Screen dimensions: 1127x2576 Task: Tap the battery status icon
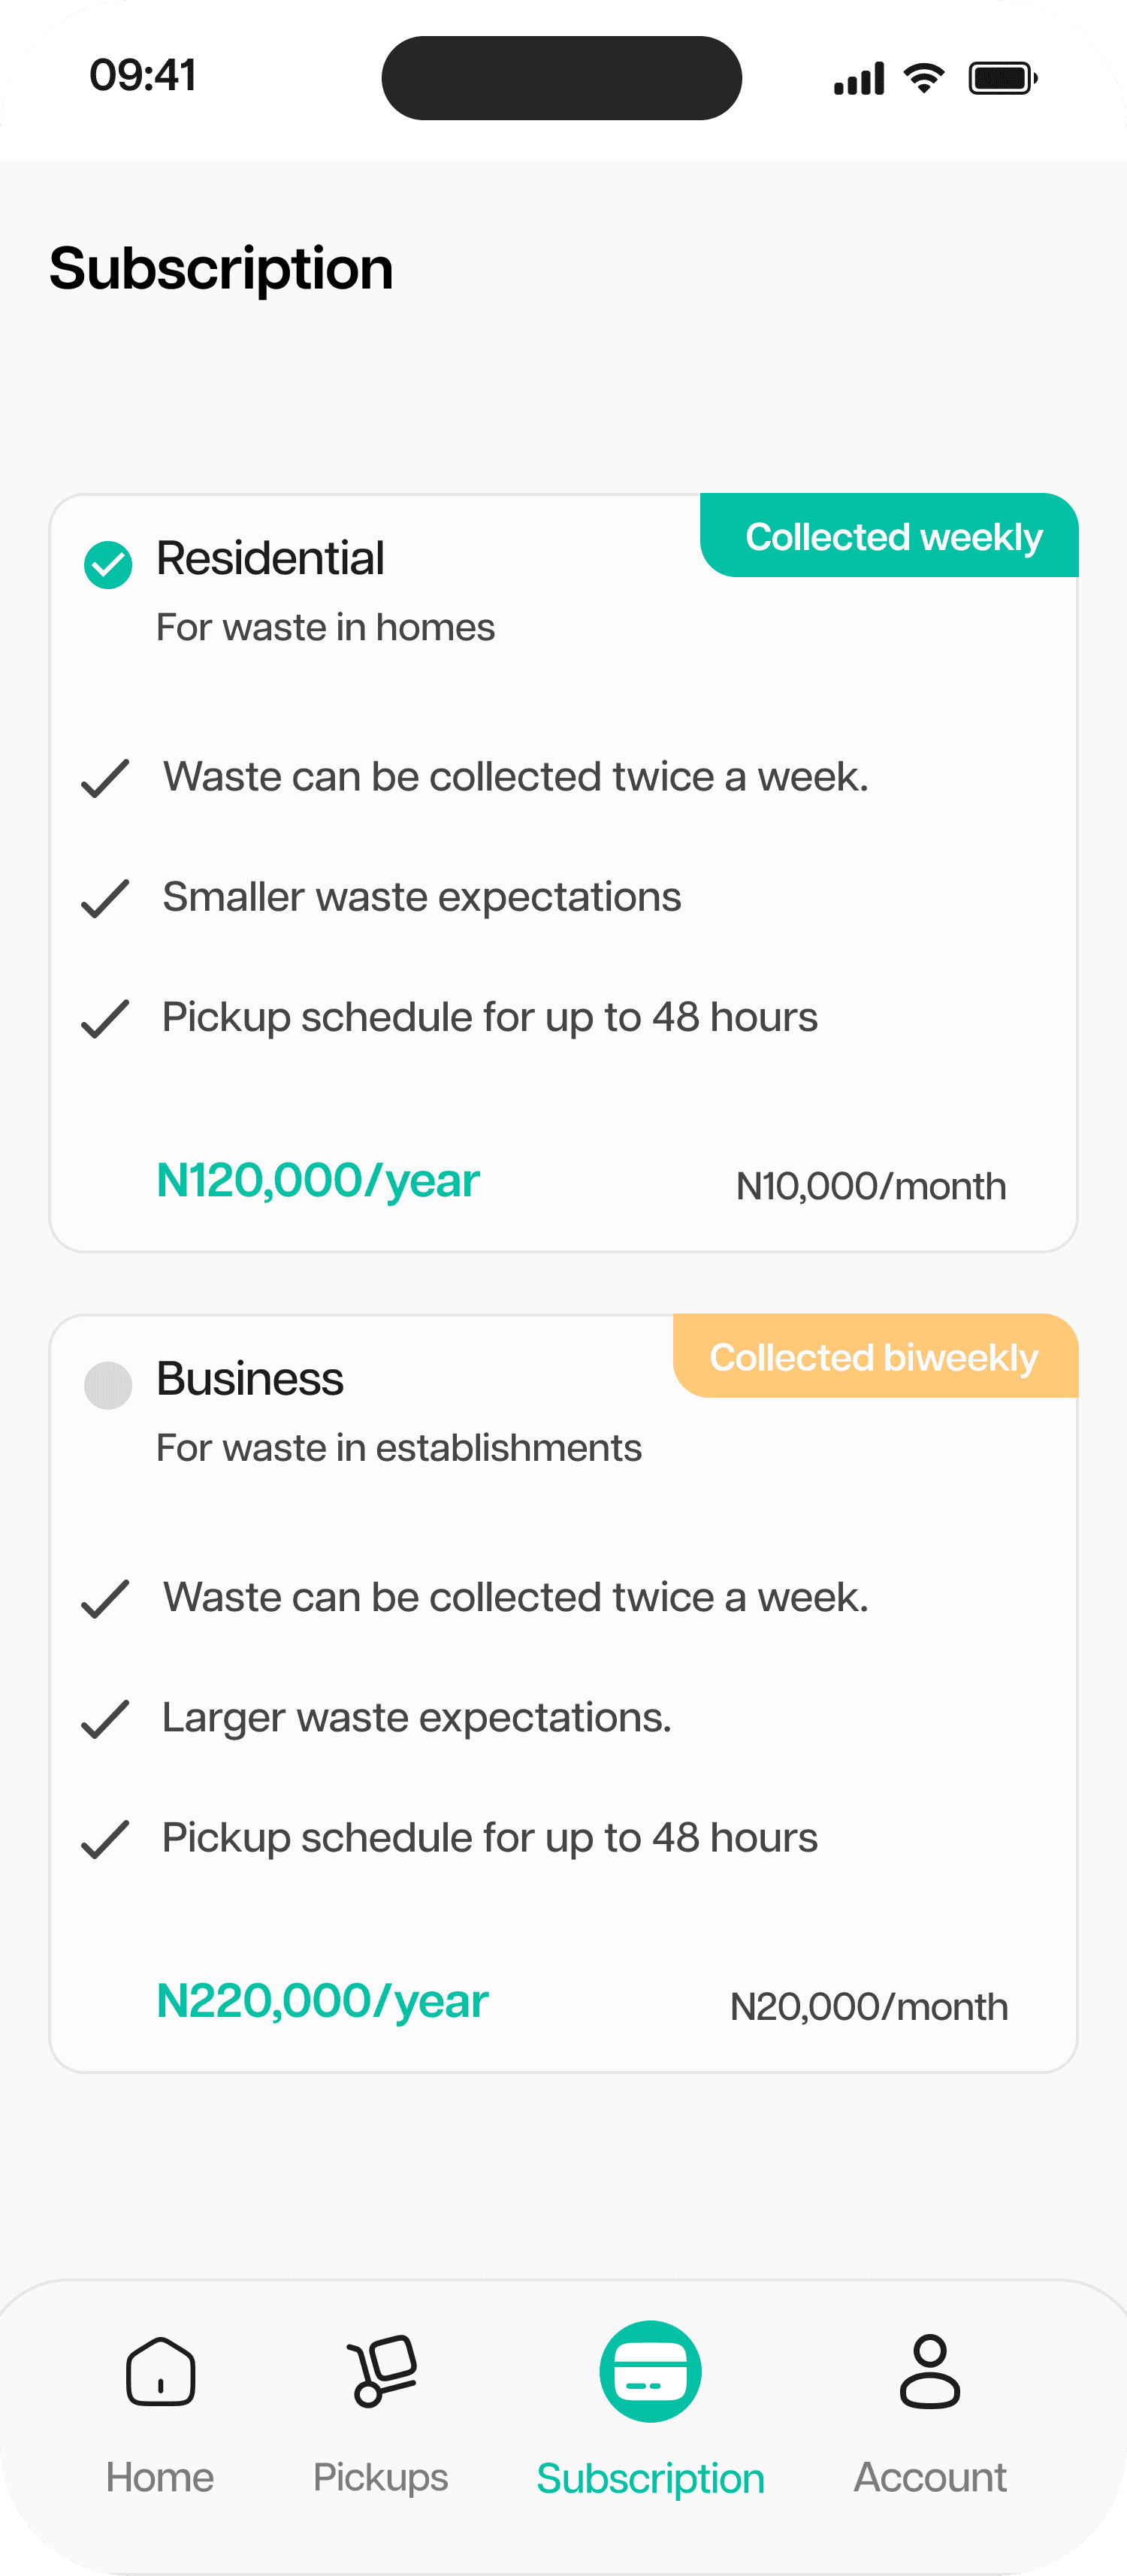coord(1002,77)
